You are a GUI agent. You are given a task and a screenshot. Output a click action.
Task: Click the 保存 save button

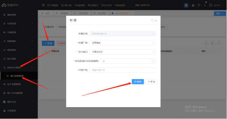click(138, 82)
